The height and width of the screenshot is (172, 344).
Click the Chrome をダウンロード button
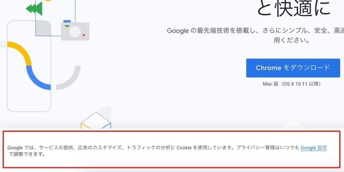(293, 68)
